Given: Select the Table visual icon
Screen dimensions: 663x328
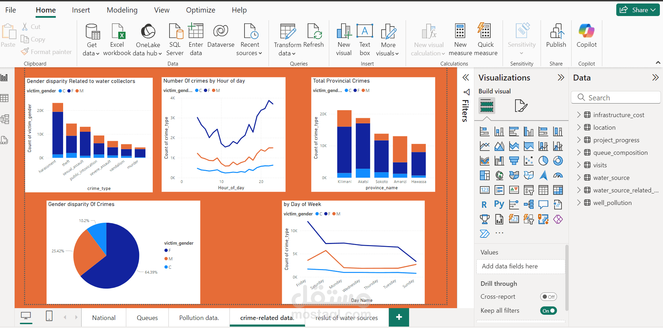Looking at the screenshot, I should click(x=543, y=190).
